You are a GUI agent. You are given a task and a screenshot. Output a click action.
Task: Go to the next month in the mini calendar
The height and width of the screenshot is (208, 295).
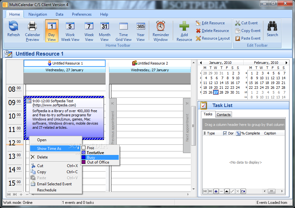pyautogui.click(x=286, y=63)
